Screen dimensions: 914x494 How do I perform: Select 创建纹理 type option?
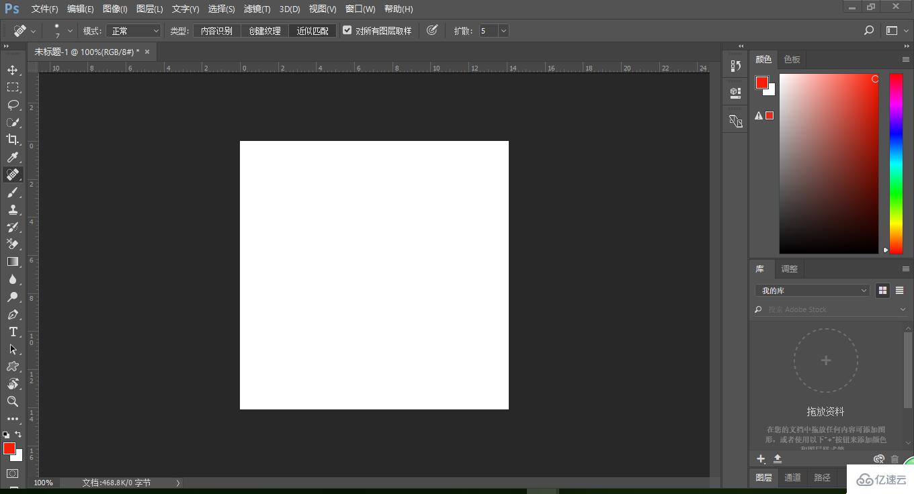click(x=265, y=31)
